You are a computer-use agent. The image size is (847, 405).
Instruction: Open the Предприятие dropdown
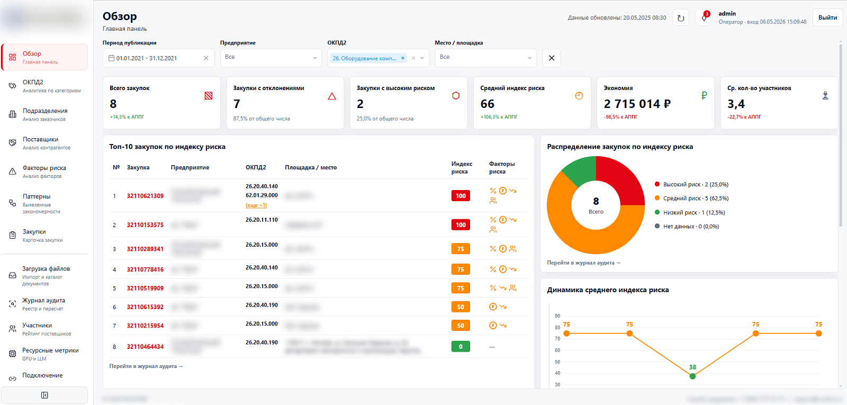coord(271,58)
